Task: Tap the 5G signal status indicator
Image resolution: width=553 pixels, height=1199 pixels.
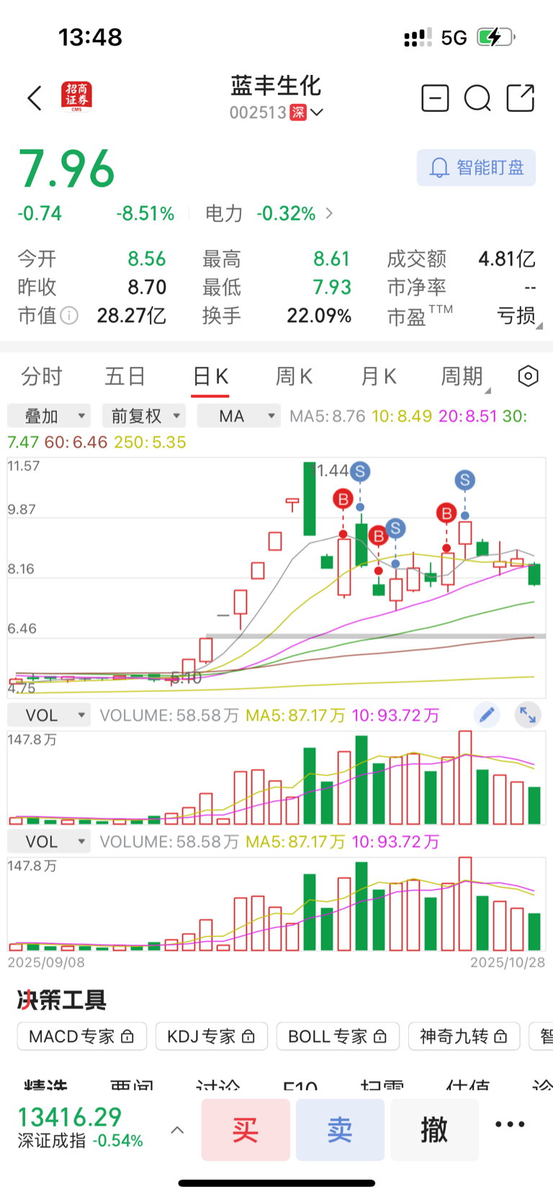Action: click(454, 37)
